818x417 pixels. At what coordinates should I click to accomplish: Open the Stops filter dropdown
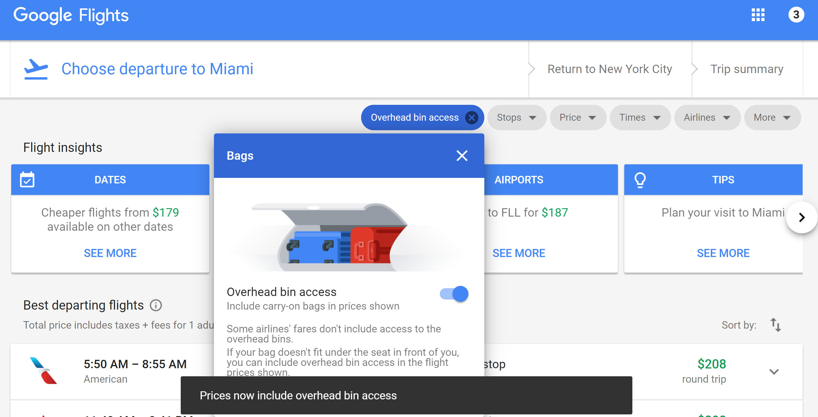click(x=516, y=118)
